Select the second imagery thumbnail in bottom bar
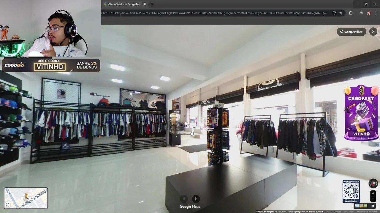380x213 pixels. click(361, 206)
